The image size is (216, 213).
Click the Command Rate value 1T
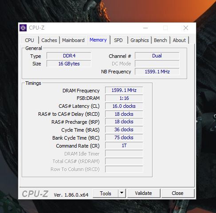[124, 145]
